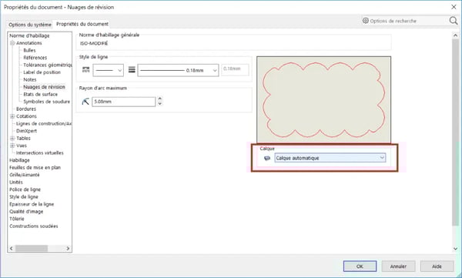The width and height of the screenshot is (462, 278).
Task: Click the search options gear icon
Action: [365, 21]
